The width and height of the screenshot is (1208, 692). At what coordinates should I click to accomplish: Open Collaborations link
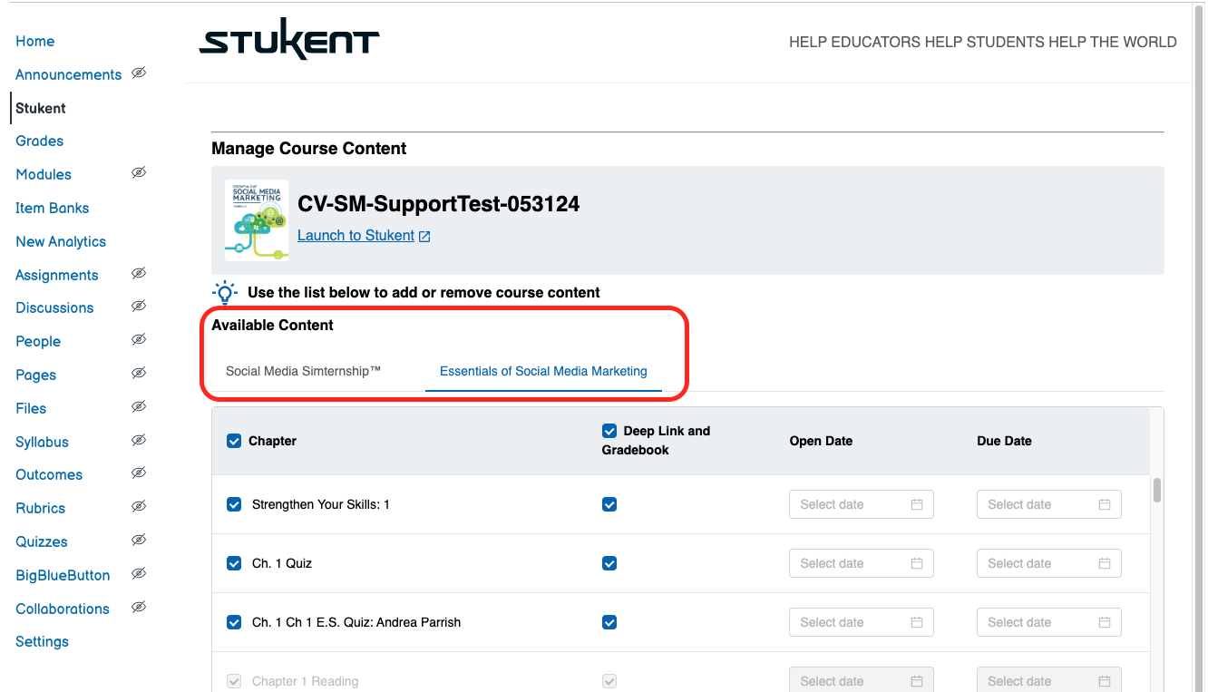tap(63, 609)
